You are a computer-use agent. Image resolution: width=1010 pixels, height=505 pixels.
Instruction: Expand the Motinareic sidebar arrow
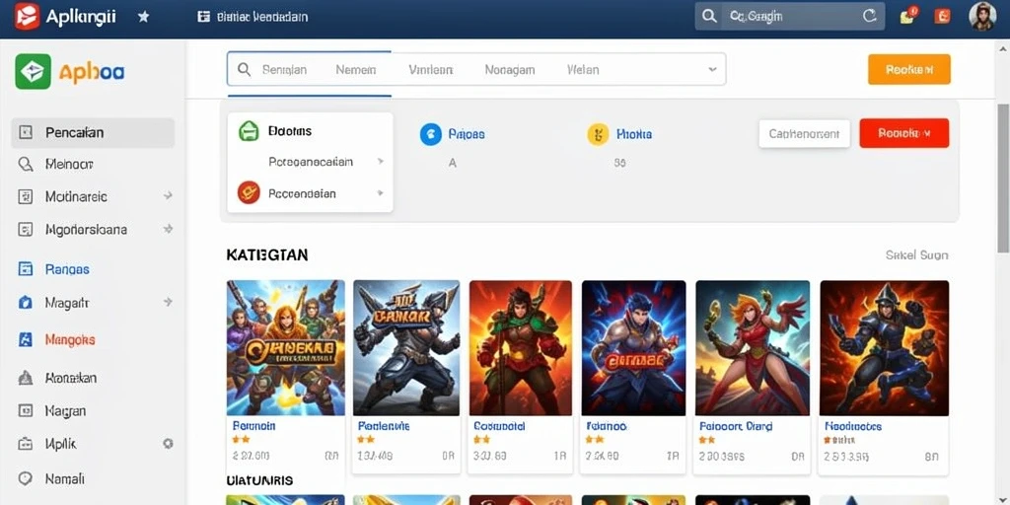click(168, 196)
